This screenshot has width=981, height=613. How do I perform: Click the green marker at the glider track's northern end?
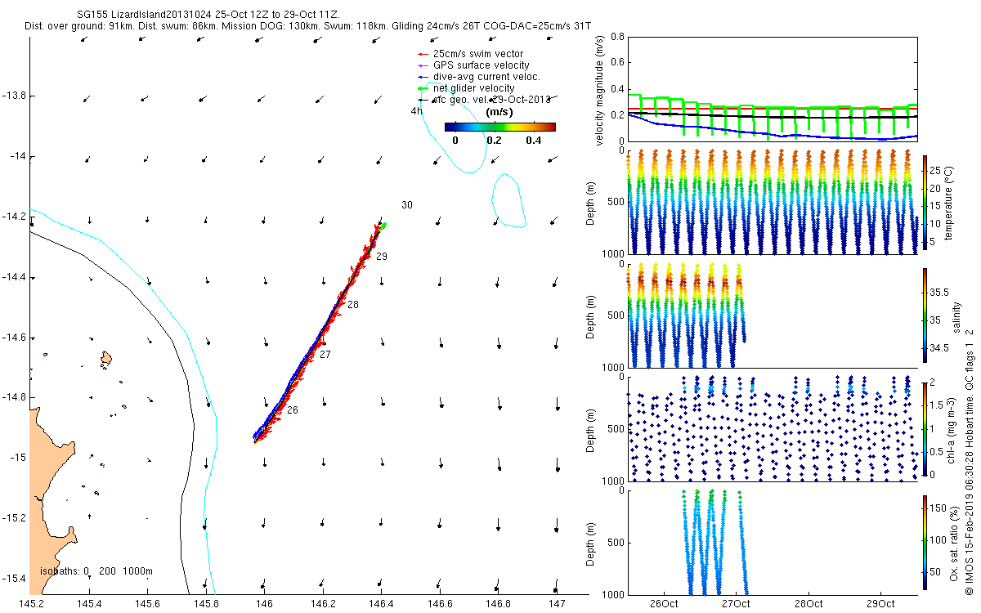coord(383,225)
